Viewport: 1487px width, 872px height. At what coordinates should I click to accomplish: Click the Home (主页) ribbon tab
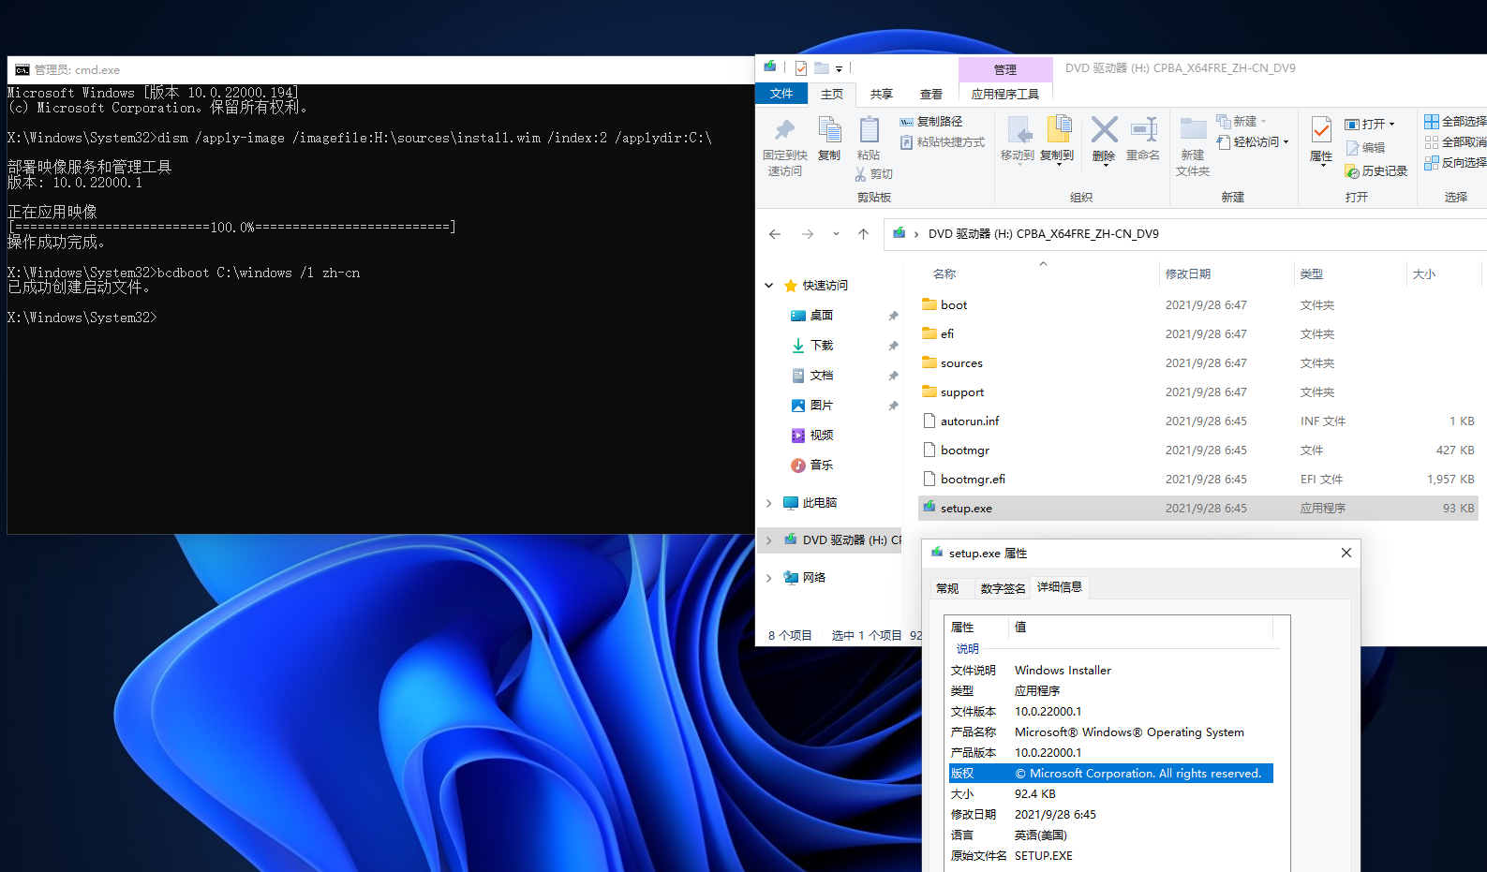(832, 94)
